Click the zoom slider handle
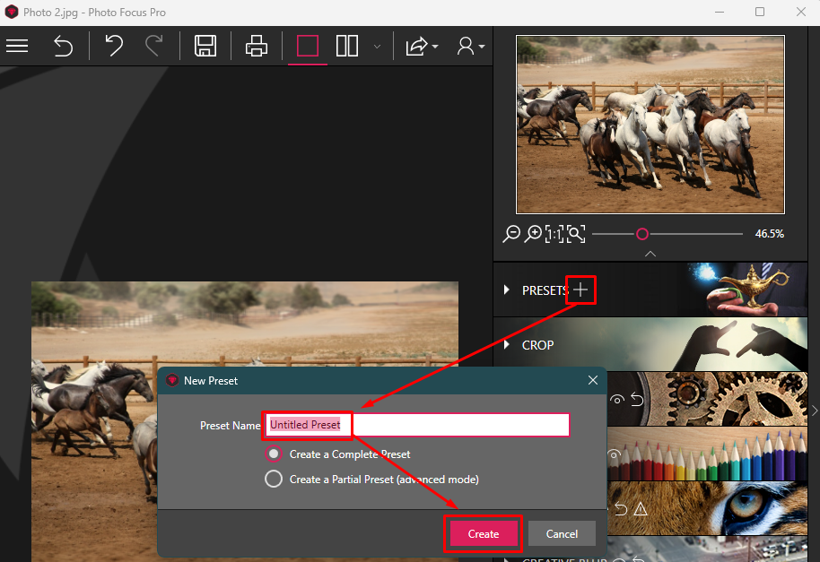This screenshot has height=562, width=820. pyautogui.click(x=642, y=234)
